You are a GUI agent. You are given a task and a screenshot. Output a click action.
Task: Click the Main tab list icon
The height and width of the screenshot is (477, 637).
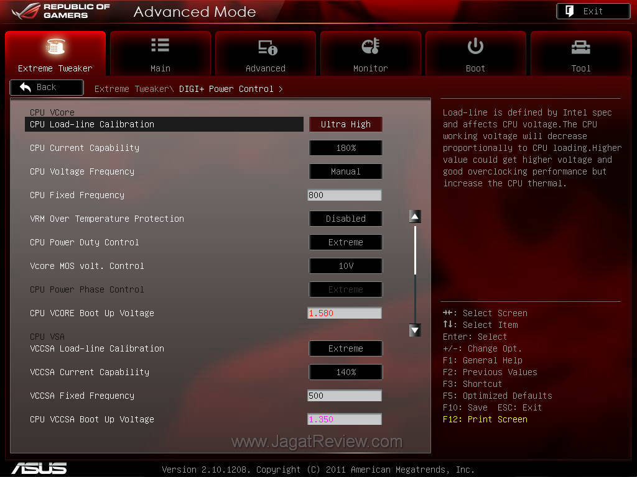tap(160, 45)
